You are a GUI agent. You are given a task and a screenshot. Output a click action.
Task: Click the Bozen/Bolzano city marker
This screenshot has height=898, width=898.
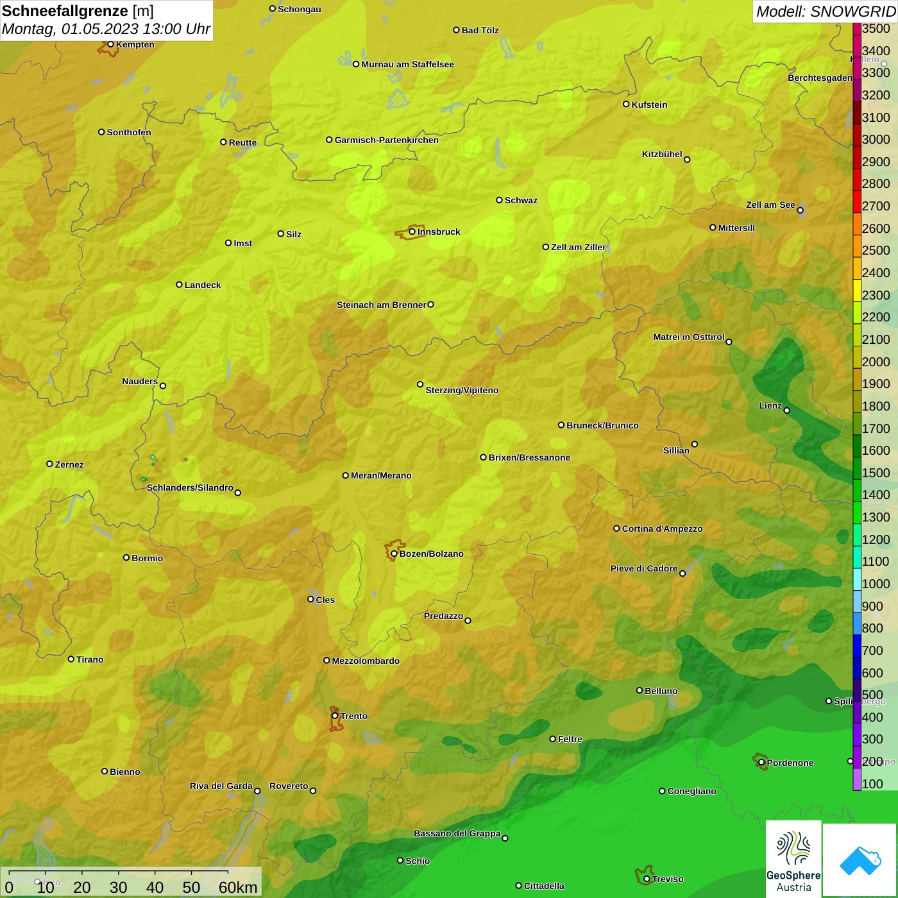click(394, 554)
